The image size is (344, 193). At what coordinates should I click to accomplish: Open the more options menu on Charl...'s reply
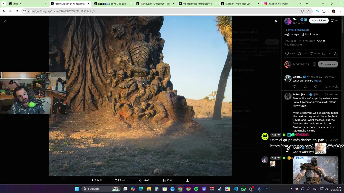pyautogui.click(x=337, y=77)
